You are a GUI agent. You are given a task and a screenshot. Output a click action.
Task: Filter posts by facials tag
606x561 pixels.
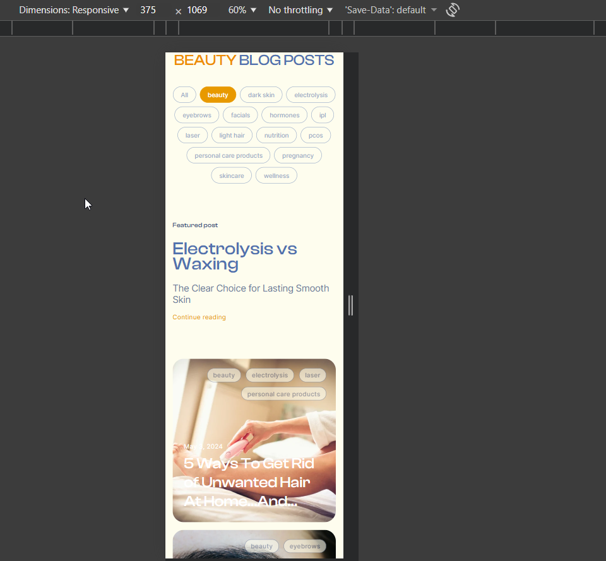coord(241,115)
